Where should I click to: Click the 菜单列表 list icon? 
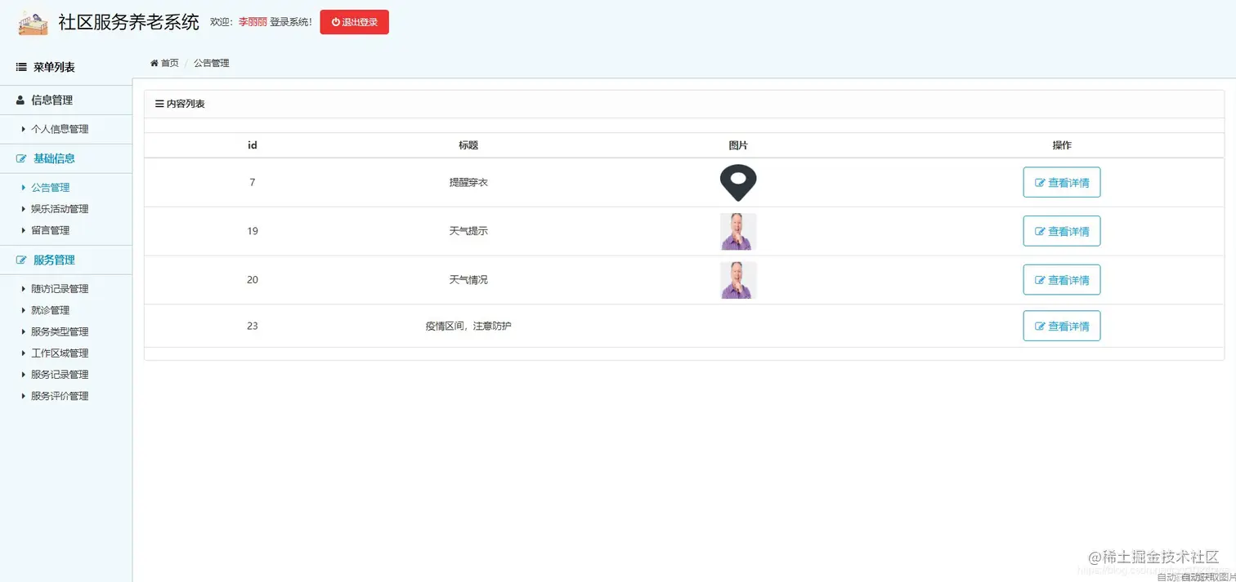pyautogui.click(x=21, y=67)
